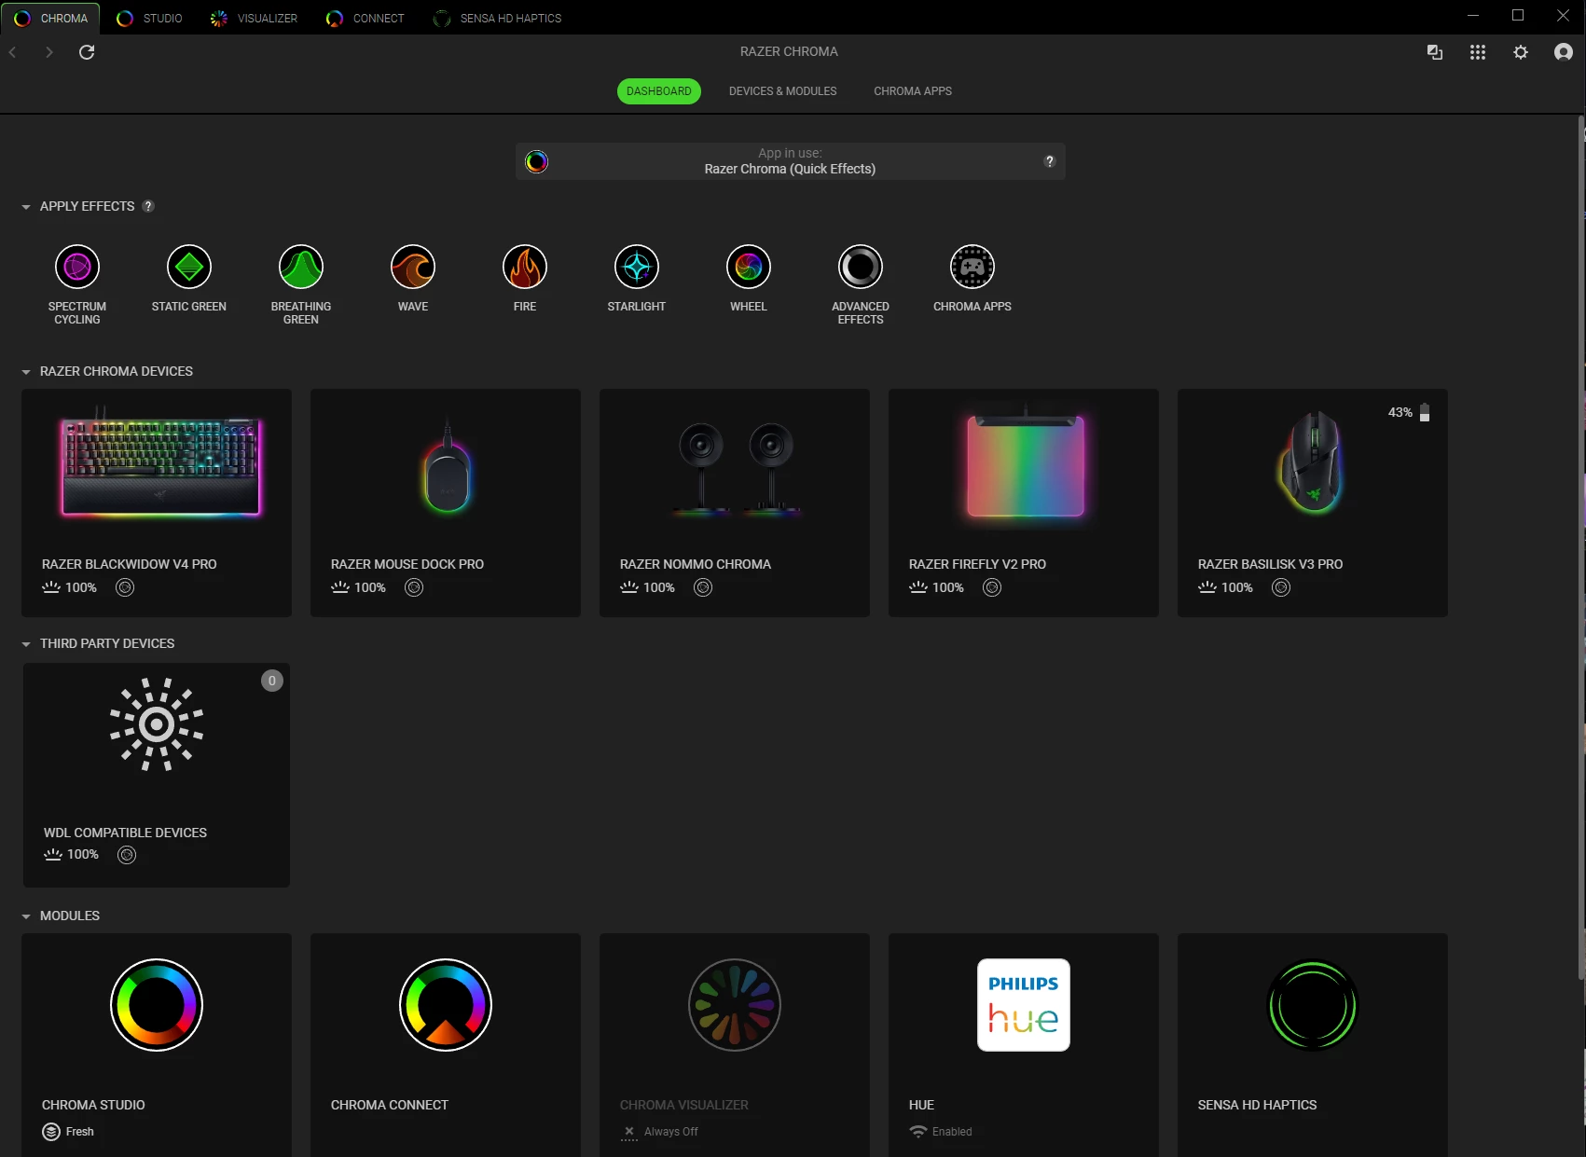Click the 0 count badge on WDL card
Screen dimensions: 1586x1157
(272, 681)
